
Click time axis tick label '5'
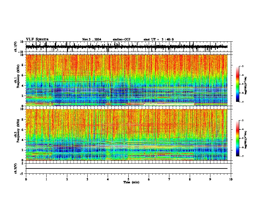point(128,179)
